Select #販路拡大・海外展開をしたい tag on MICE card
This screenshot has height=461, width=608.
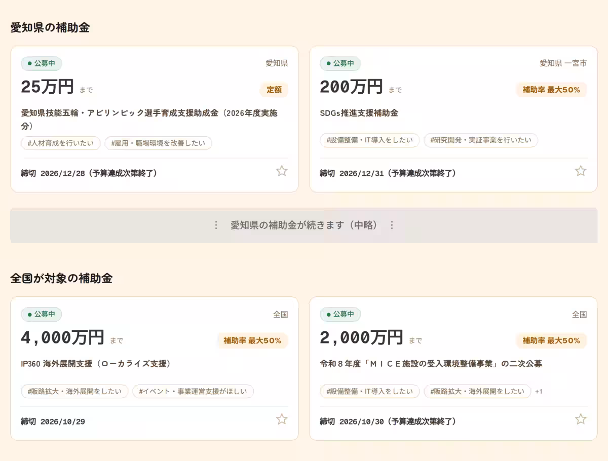coord(477,391)
